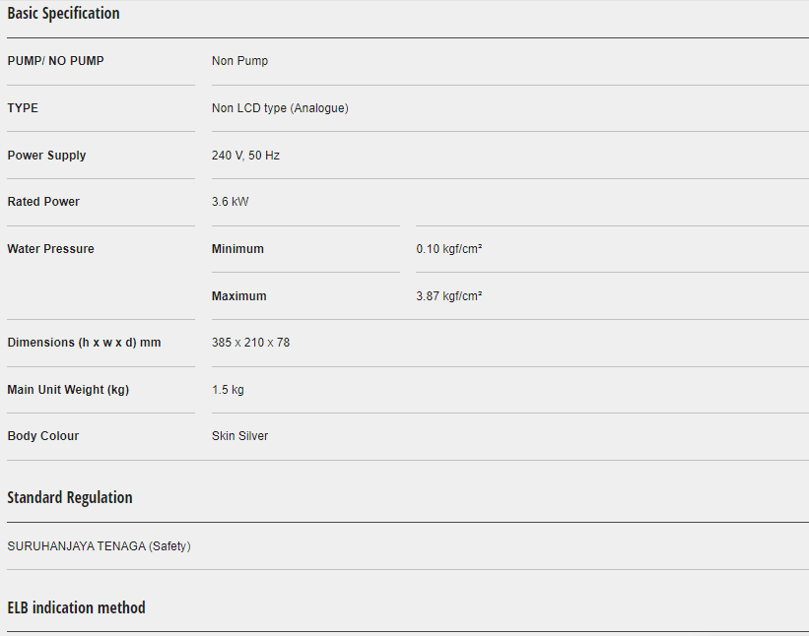Click the 0.10 kgf/cm² value
Screen dimensions: 809x636
[x=448, y=249]
